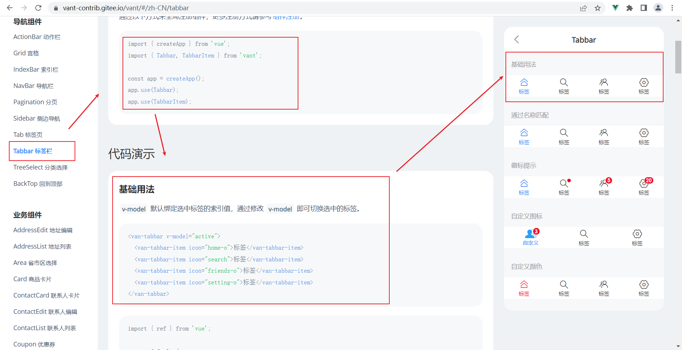Select the settings tab under 通过名称匹配
The width and height of the screenshot is (682, 350).
pos(644,137)
